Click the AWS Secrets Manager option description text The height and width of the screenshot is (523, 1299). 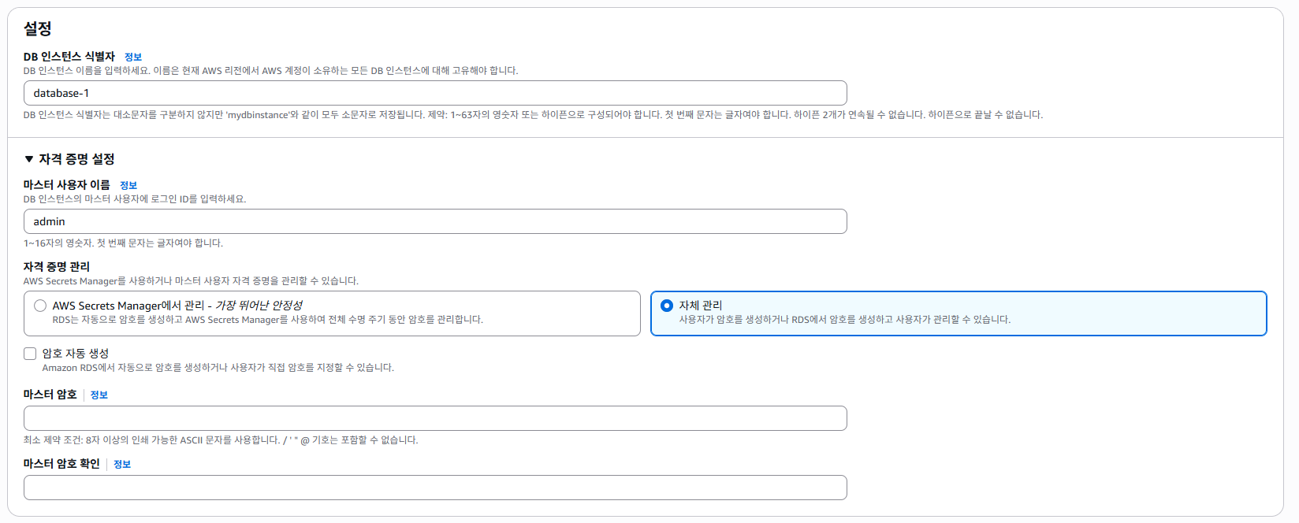(x=268, y=320)
